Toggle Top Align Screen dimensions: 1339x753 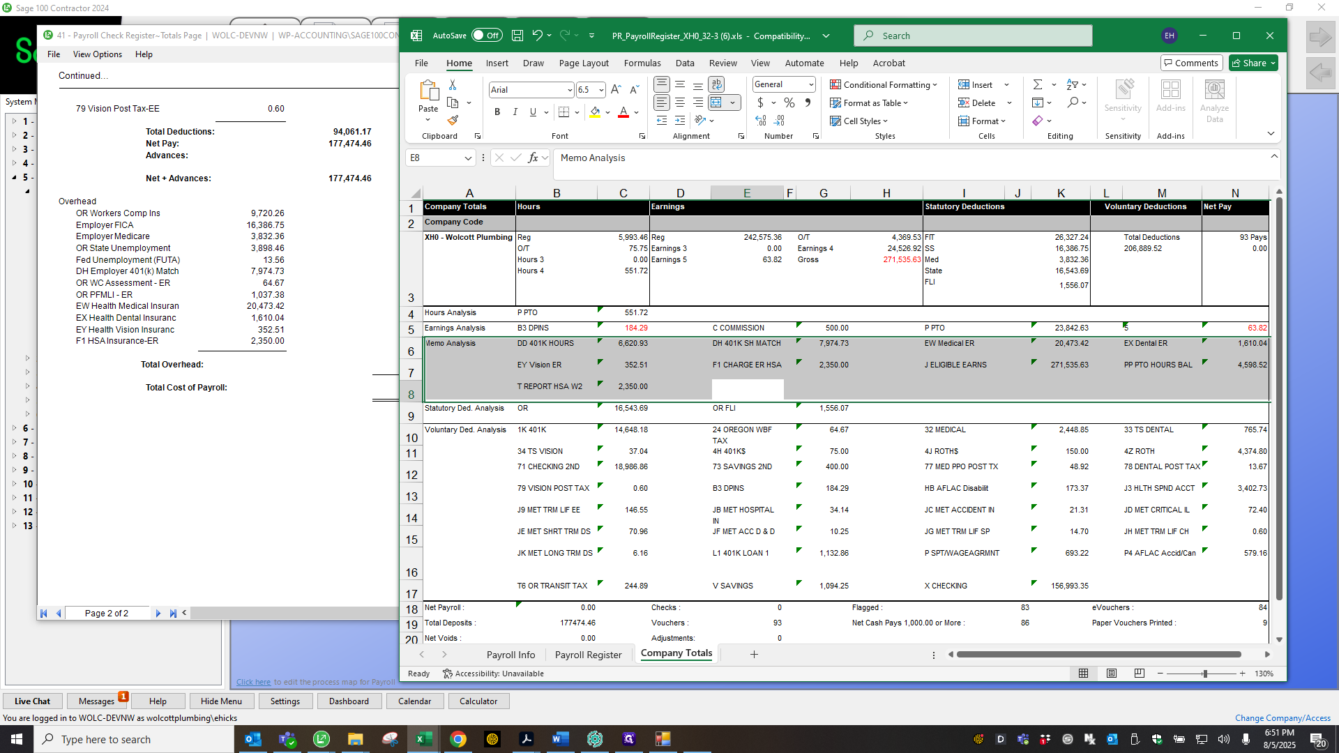pyautogui.click(x=662, y=84)
